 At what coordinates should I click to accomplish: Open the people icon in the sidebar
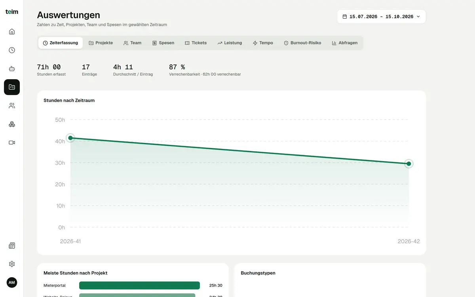[12, 106]
